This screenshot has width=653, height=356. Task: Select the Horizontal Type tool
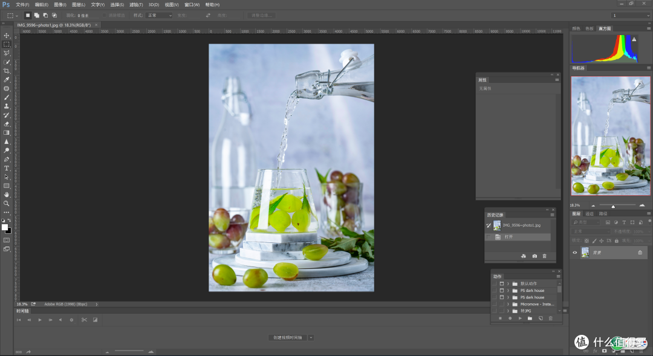6,168
